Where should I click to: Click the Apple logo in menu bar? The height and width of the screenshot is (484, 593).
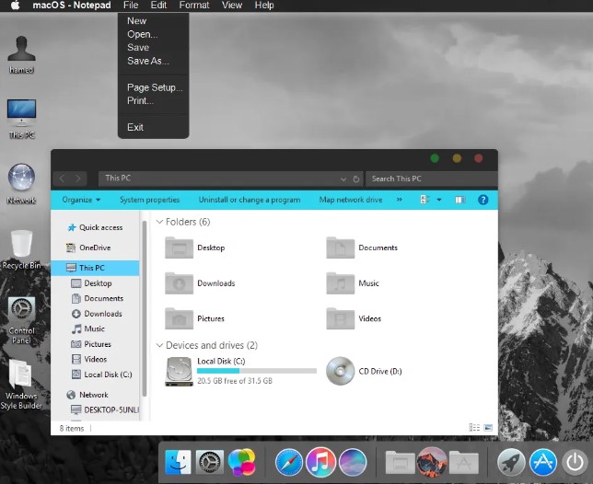click(15, 6)
